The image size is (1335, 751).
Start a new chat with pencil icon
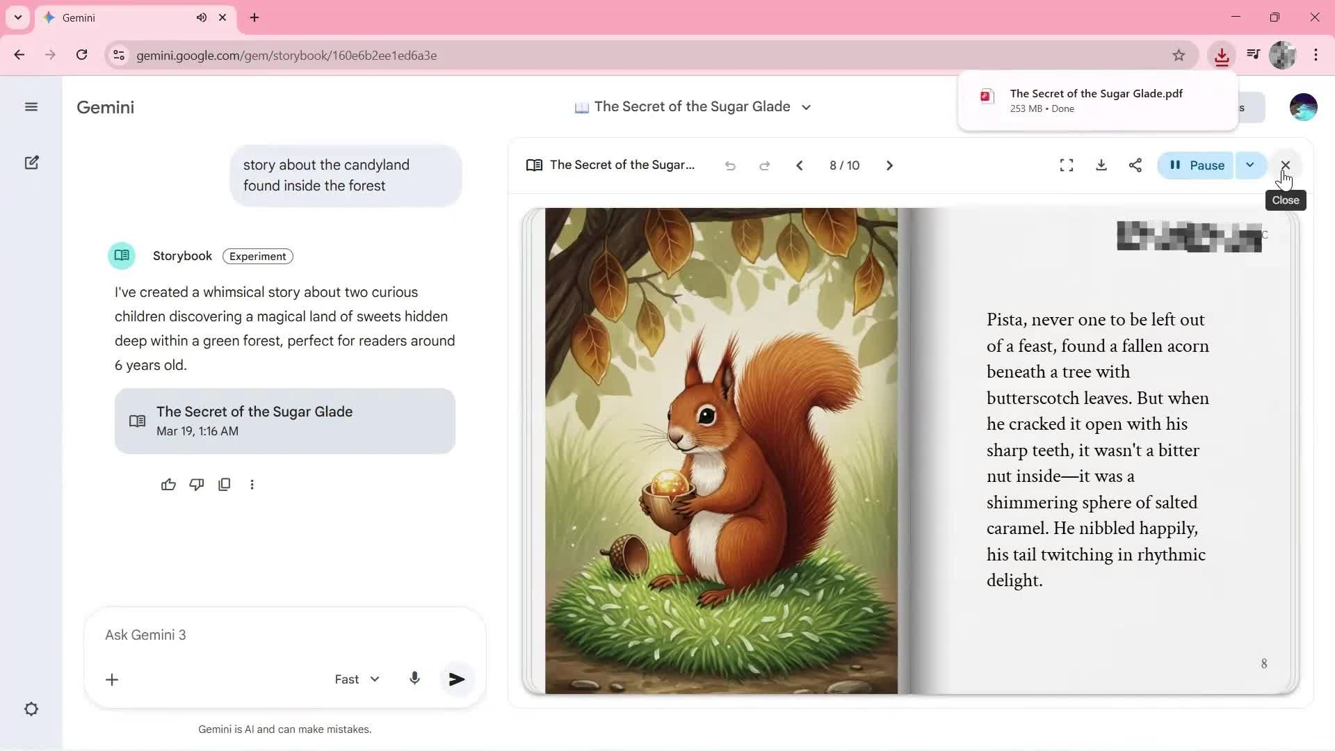31,163
